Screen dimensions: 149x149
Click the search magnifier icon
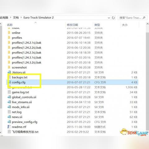point(144,18)
